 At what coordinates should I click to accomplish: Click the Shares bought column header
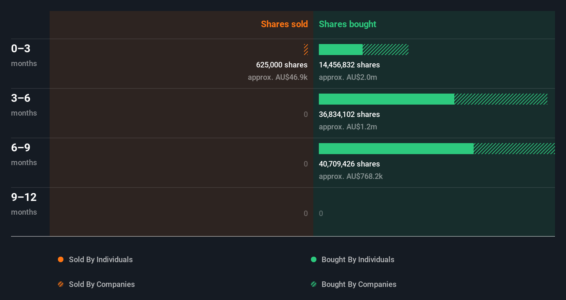pos(347,24)
